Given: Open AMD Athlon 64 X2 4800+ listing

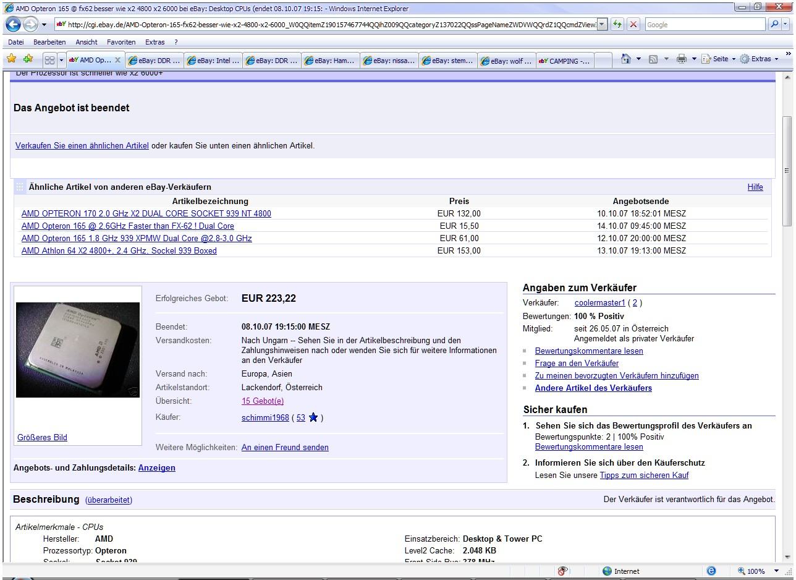Looking at the screenshot, I should (x=119, y=250).
